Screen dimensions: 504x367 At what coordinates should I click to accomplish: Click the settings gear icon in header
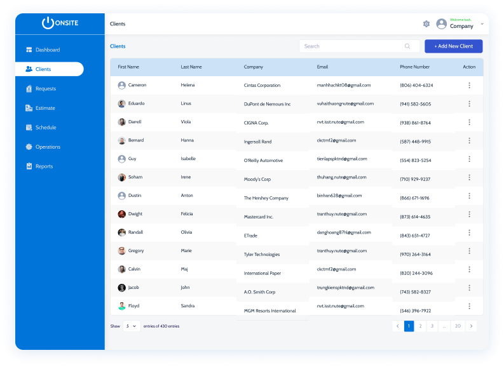(x=426, y=24)
